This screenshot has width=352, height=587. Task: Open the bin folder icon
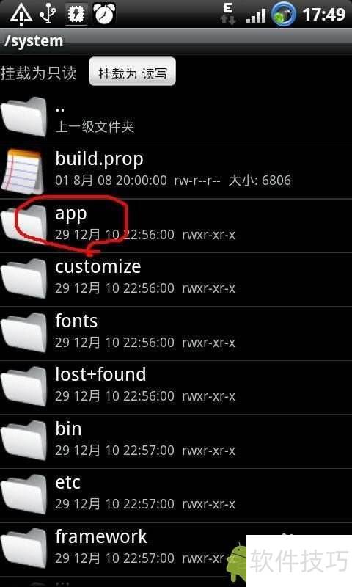click(x=24, y=440)
